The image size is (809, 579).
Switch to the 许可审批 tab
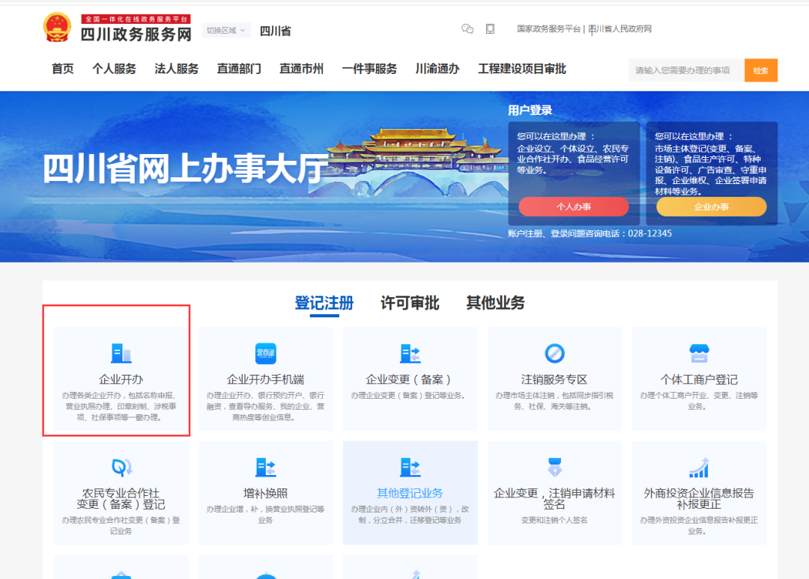[x=410, y=303]
